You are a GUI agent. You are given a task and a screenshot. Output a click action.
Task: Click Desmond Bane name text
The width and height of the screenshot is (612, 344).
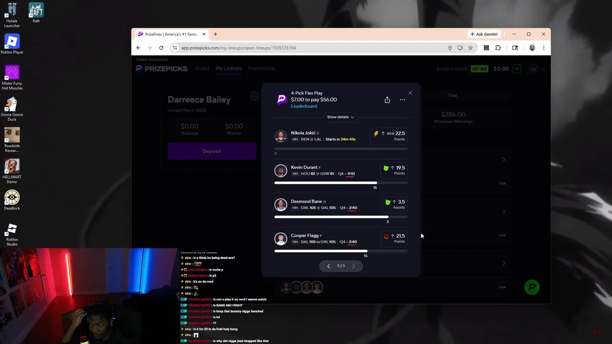306,201
